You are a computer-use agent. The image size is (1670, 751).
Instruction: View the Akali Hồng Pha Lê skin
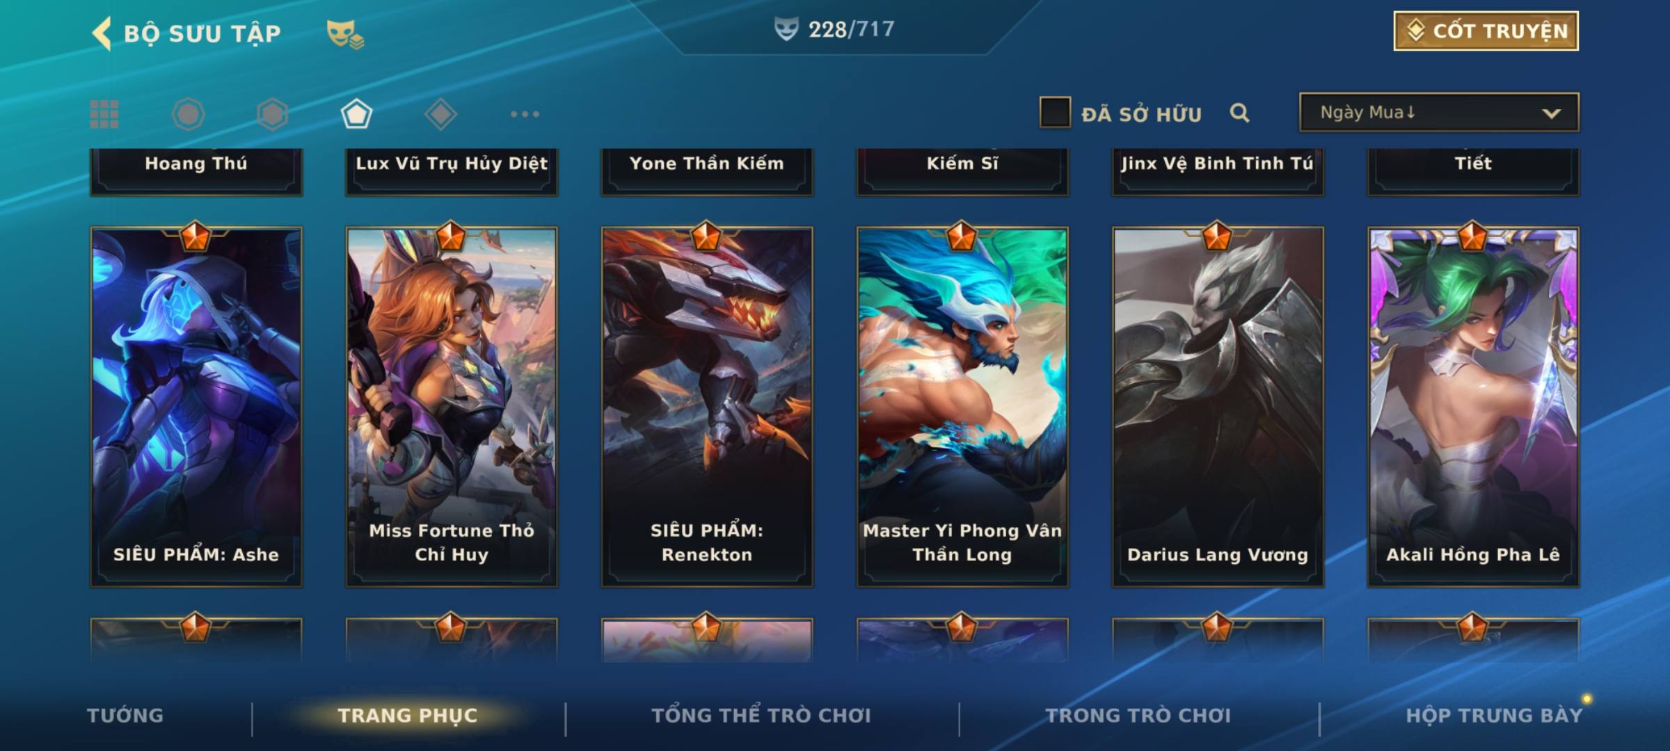tap(1473, 407)
